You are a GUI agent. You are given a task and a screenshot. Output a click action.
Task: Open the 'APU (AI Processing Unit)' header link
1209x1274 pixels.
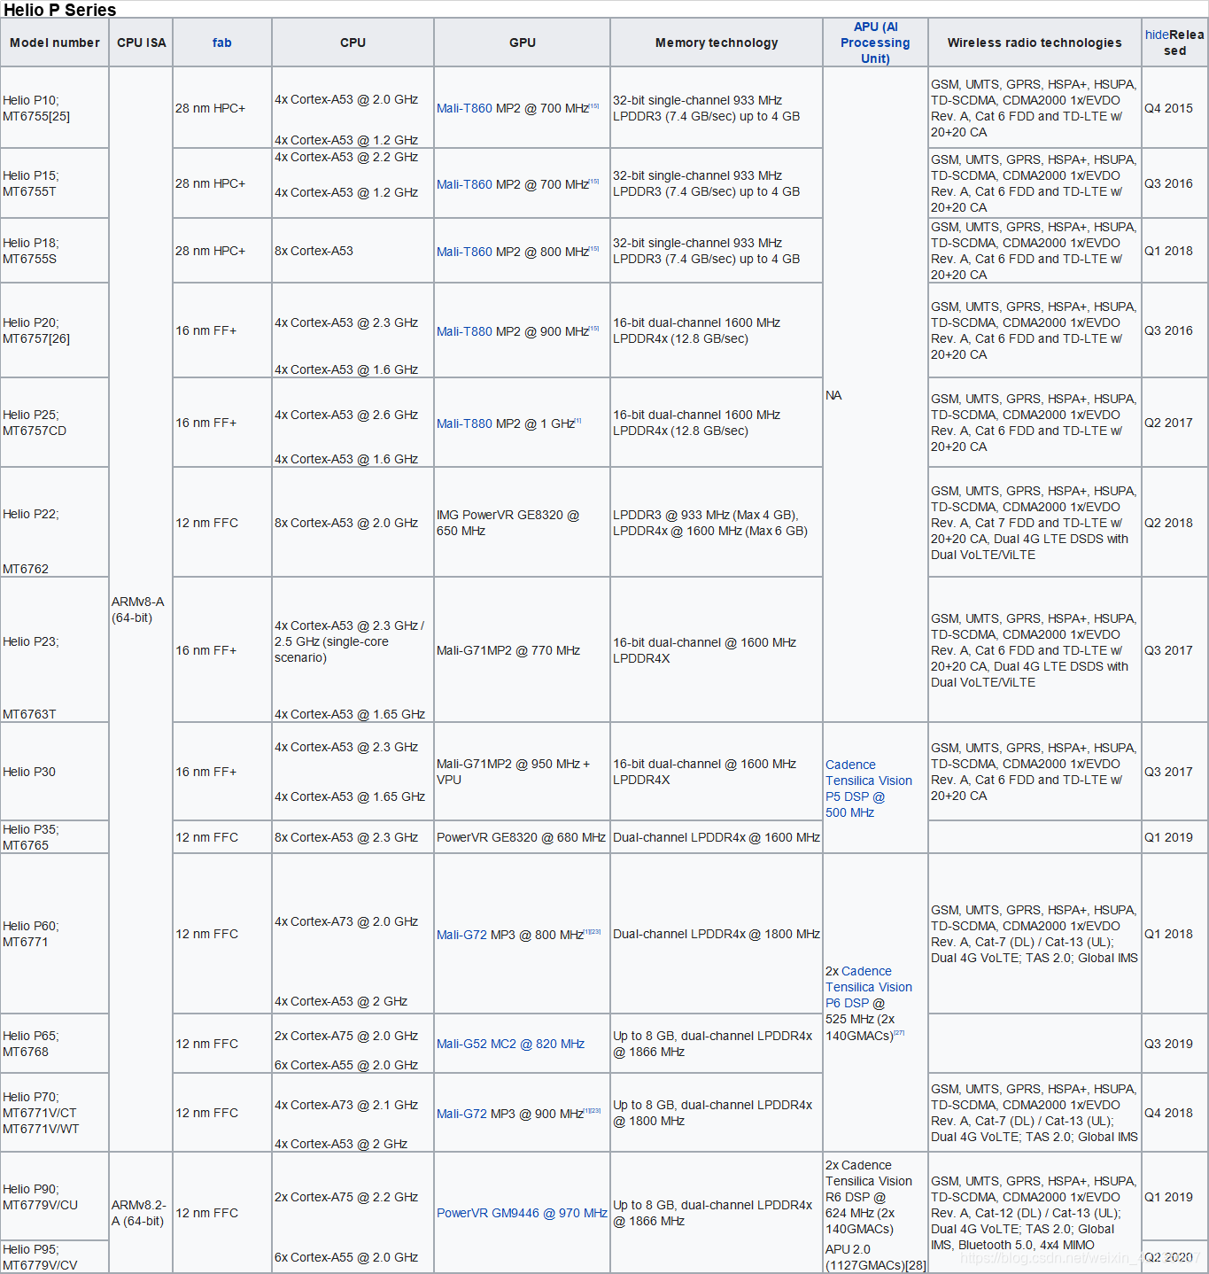[x=875, y=43]
